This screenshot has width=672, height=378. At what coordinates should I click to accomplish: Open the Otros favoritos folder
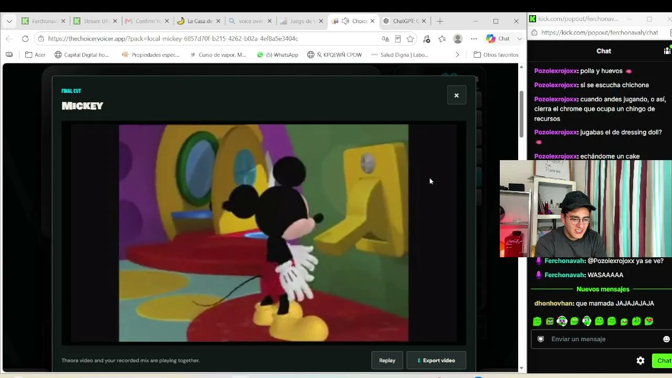[496, 55]
